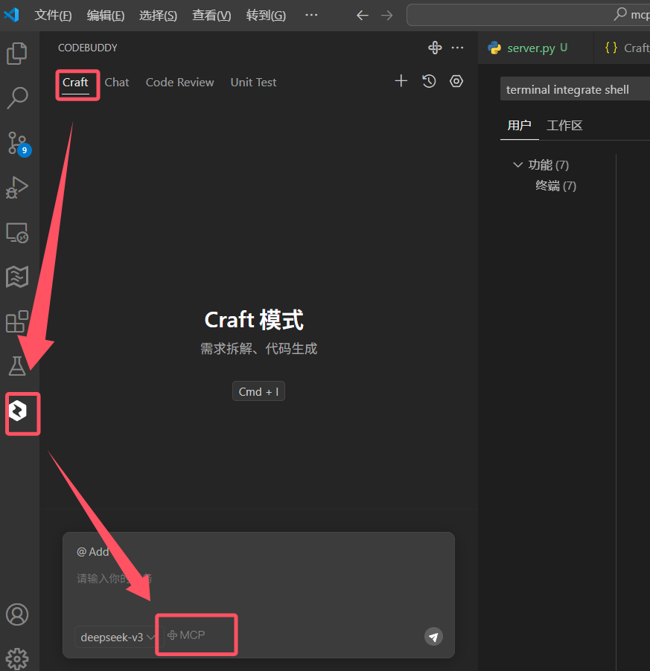Switch to the Code Review tab
The height and width of the screenshot is (671, 650).
click(x=180, y=82)
